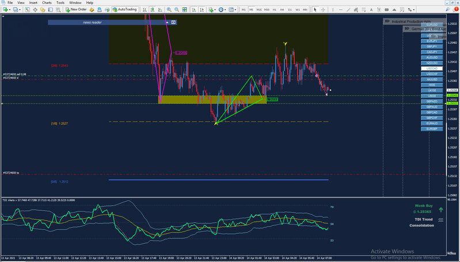Select the text A tool
Image resolution: width=460 pixels, height=262 pixels.
coord(371,10)
